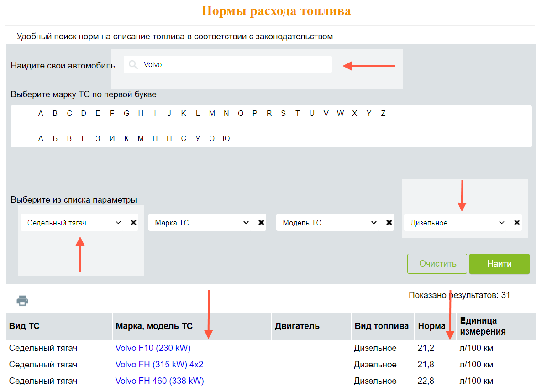Click the norm value 21,2
The image size is (547, 387).
[x=426, y=348]
